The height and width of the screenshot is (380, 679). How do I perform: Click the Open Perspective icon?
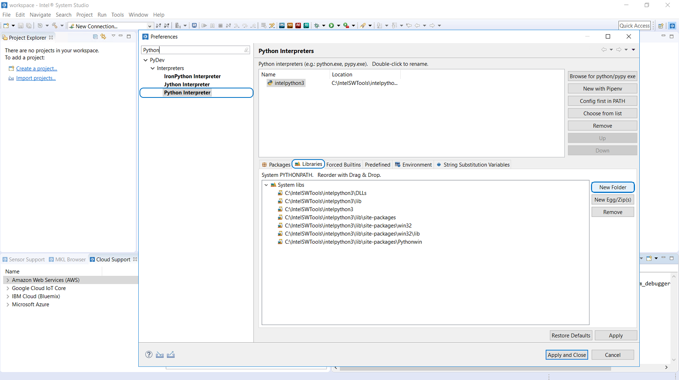click(661, 26)
